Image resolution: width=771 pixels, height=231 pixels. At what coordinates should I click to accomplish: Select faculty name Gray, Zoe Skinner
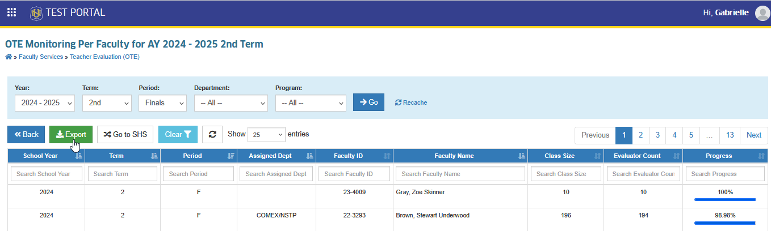[x=420, y=192]
